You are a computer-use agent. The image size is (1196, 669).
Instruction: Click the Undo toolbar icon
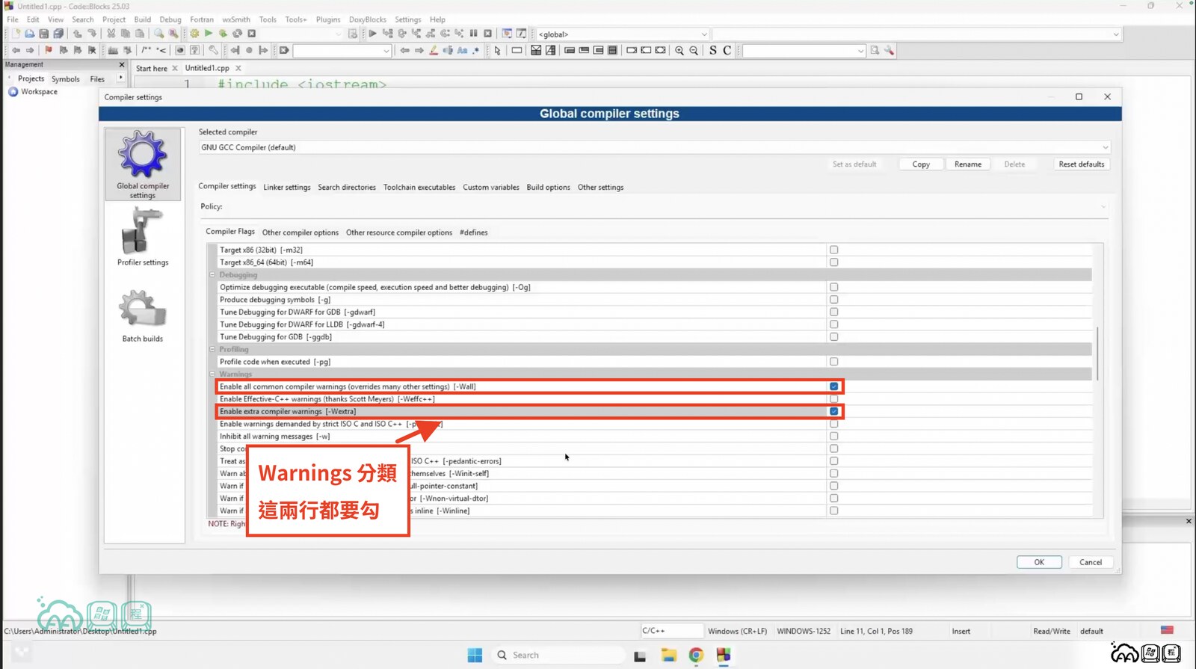(78, 34)
